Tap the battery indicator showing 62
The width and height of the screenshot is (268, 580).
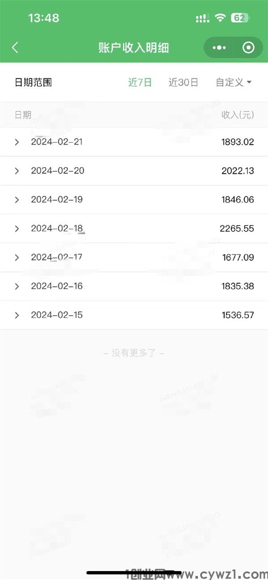tap(240, 18)
